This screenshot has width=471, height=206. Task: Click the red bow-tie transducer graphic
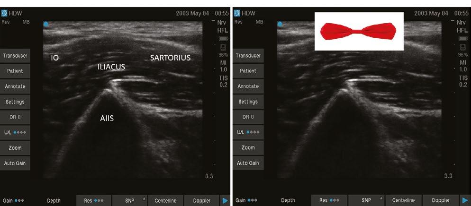click(x=359, y=31)
